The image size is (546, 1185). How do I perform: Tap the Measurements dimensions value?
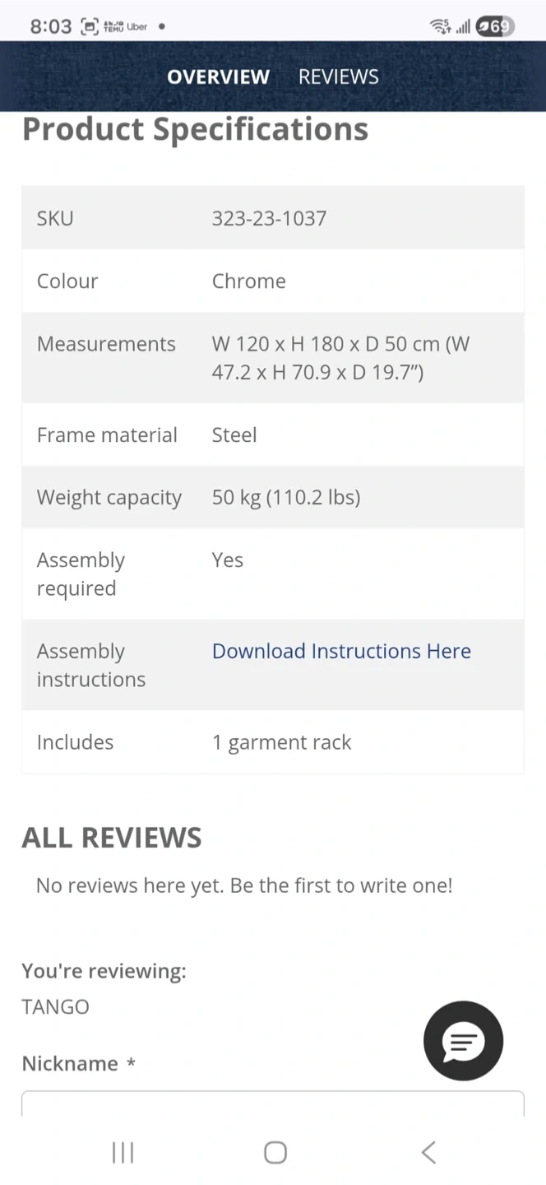coord(340,358)
